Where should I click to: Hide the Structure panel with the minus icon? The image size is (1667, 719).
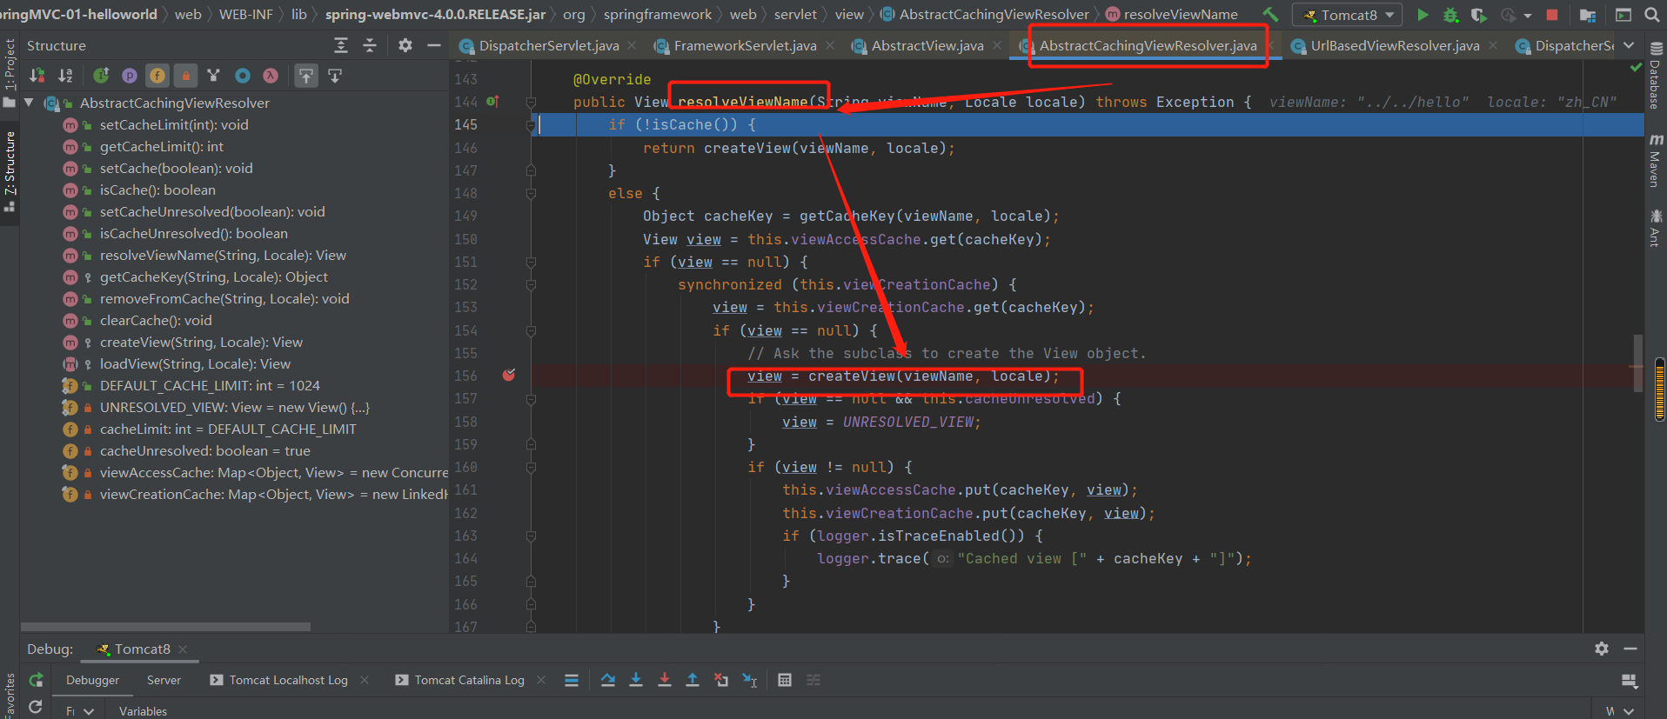[x=434, y=45]
